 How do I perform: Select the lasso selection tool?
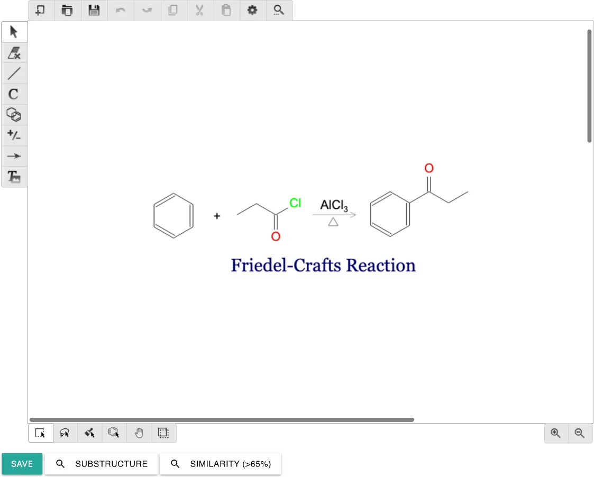click(x=65, y=433)
